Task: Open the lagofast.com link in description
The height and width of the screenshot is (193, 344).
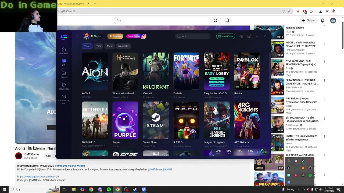Action: 38,177
